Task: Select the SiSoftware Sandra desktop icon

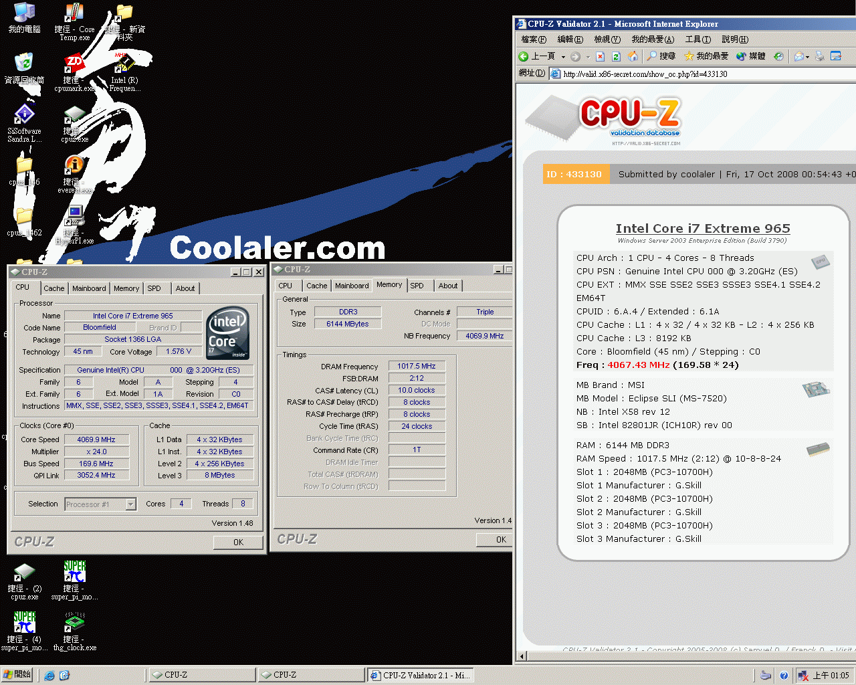Action: pos(24,124)
